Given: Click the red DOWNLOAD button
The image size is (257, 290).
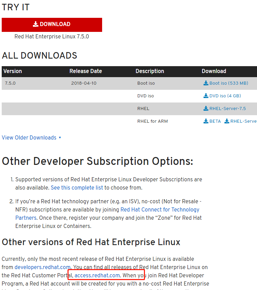Looking at the screenshot, I should tap(52, 25).
